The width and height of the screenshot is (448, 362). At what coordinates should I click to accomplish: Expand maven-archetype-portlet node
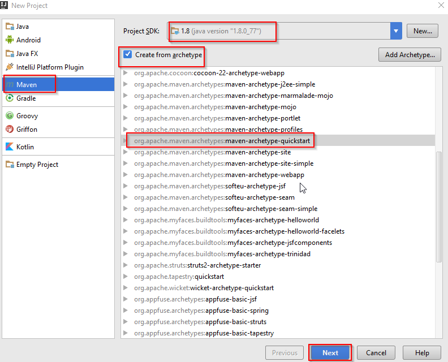(125, 118)
